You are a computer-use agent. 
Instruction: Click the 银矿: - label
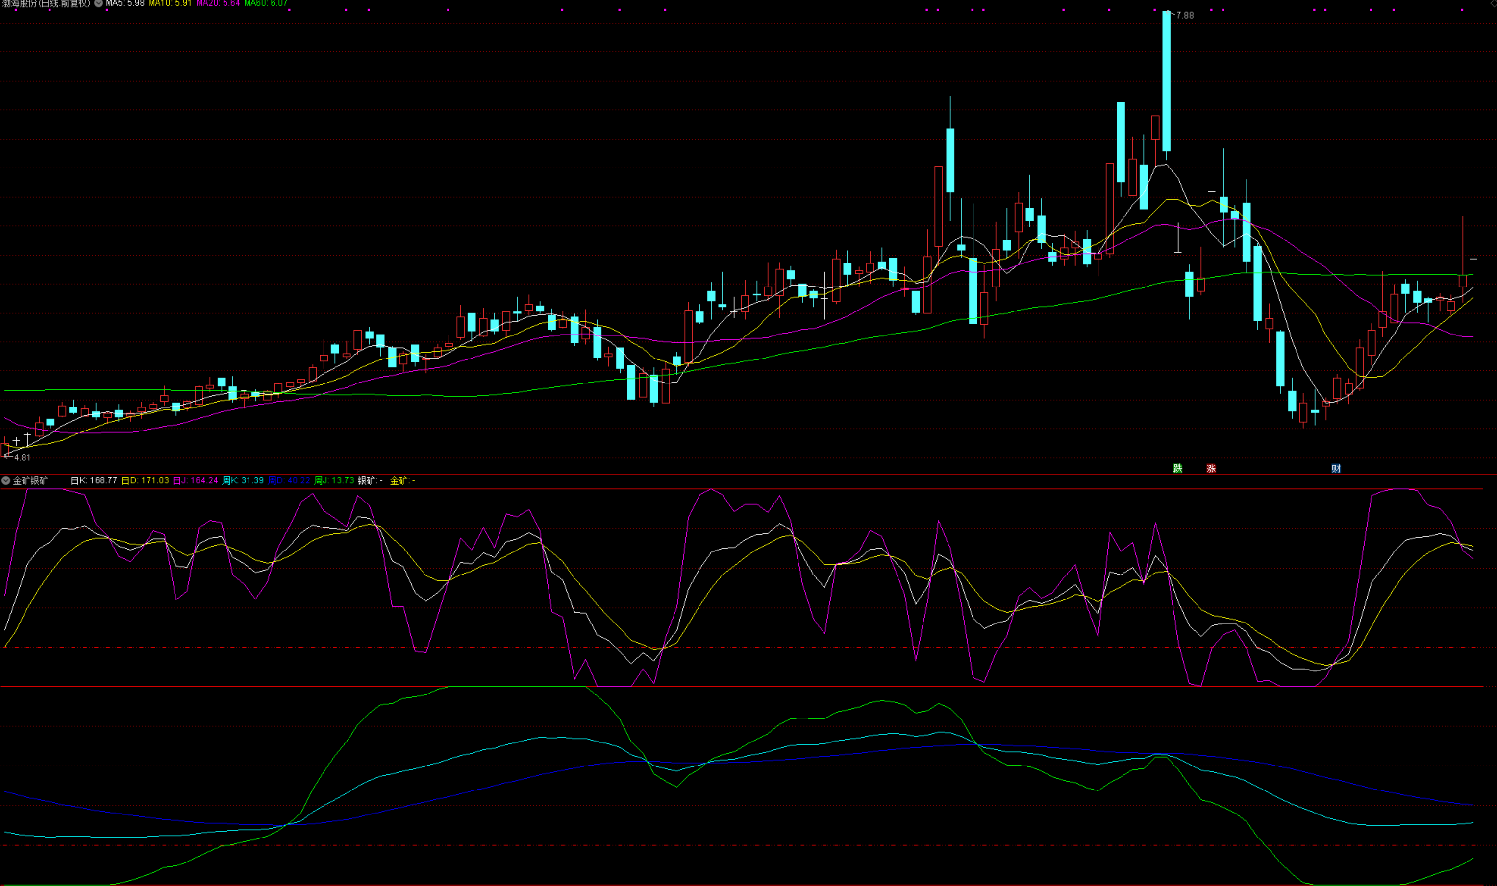point(371,480)
